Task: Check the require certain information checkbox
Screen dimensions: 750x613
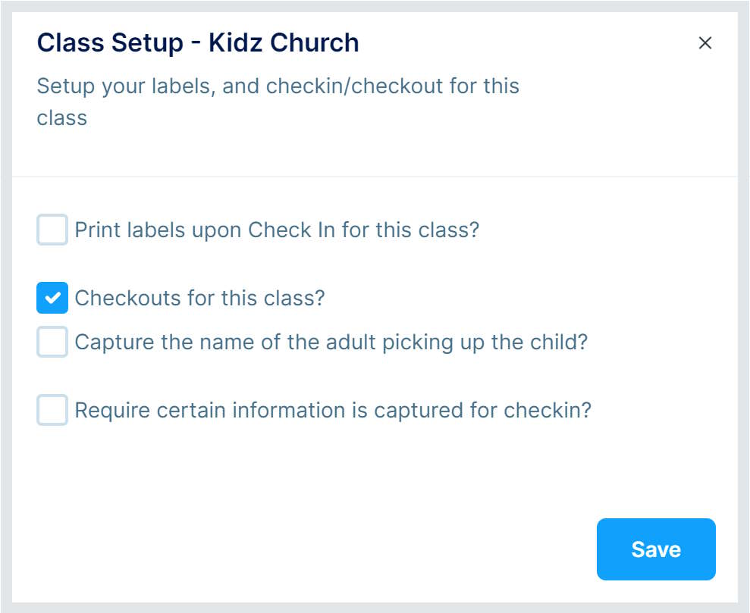Action: click(x=52, y=410)
